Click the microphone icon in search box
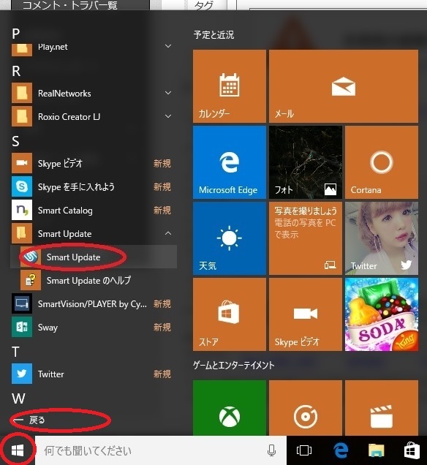 [271, 450]
